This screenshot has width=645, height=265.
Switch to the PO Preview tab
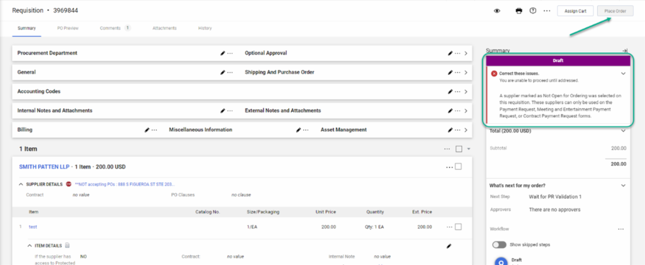68,28
